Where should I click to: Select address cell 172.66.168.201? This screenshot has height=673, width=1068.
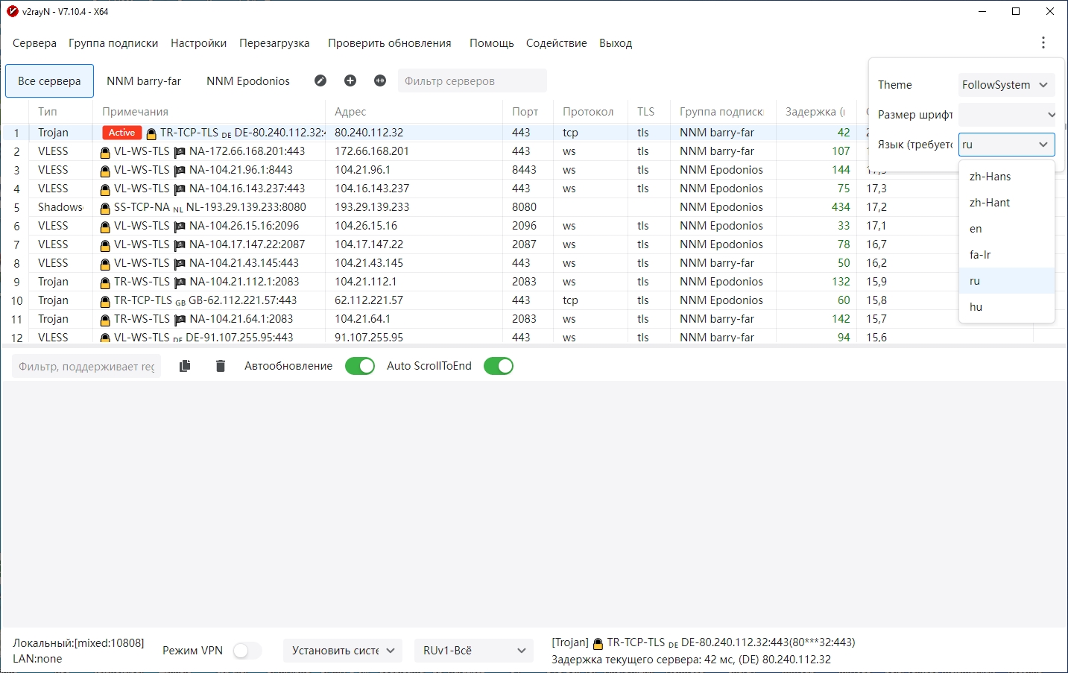[x=414, y=151]
